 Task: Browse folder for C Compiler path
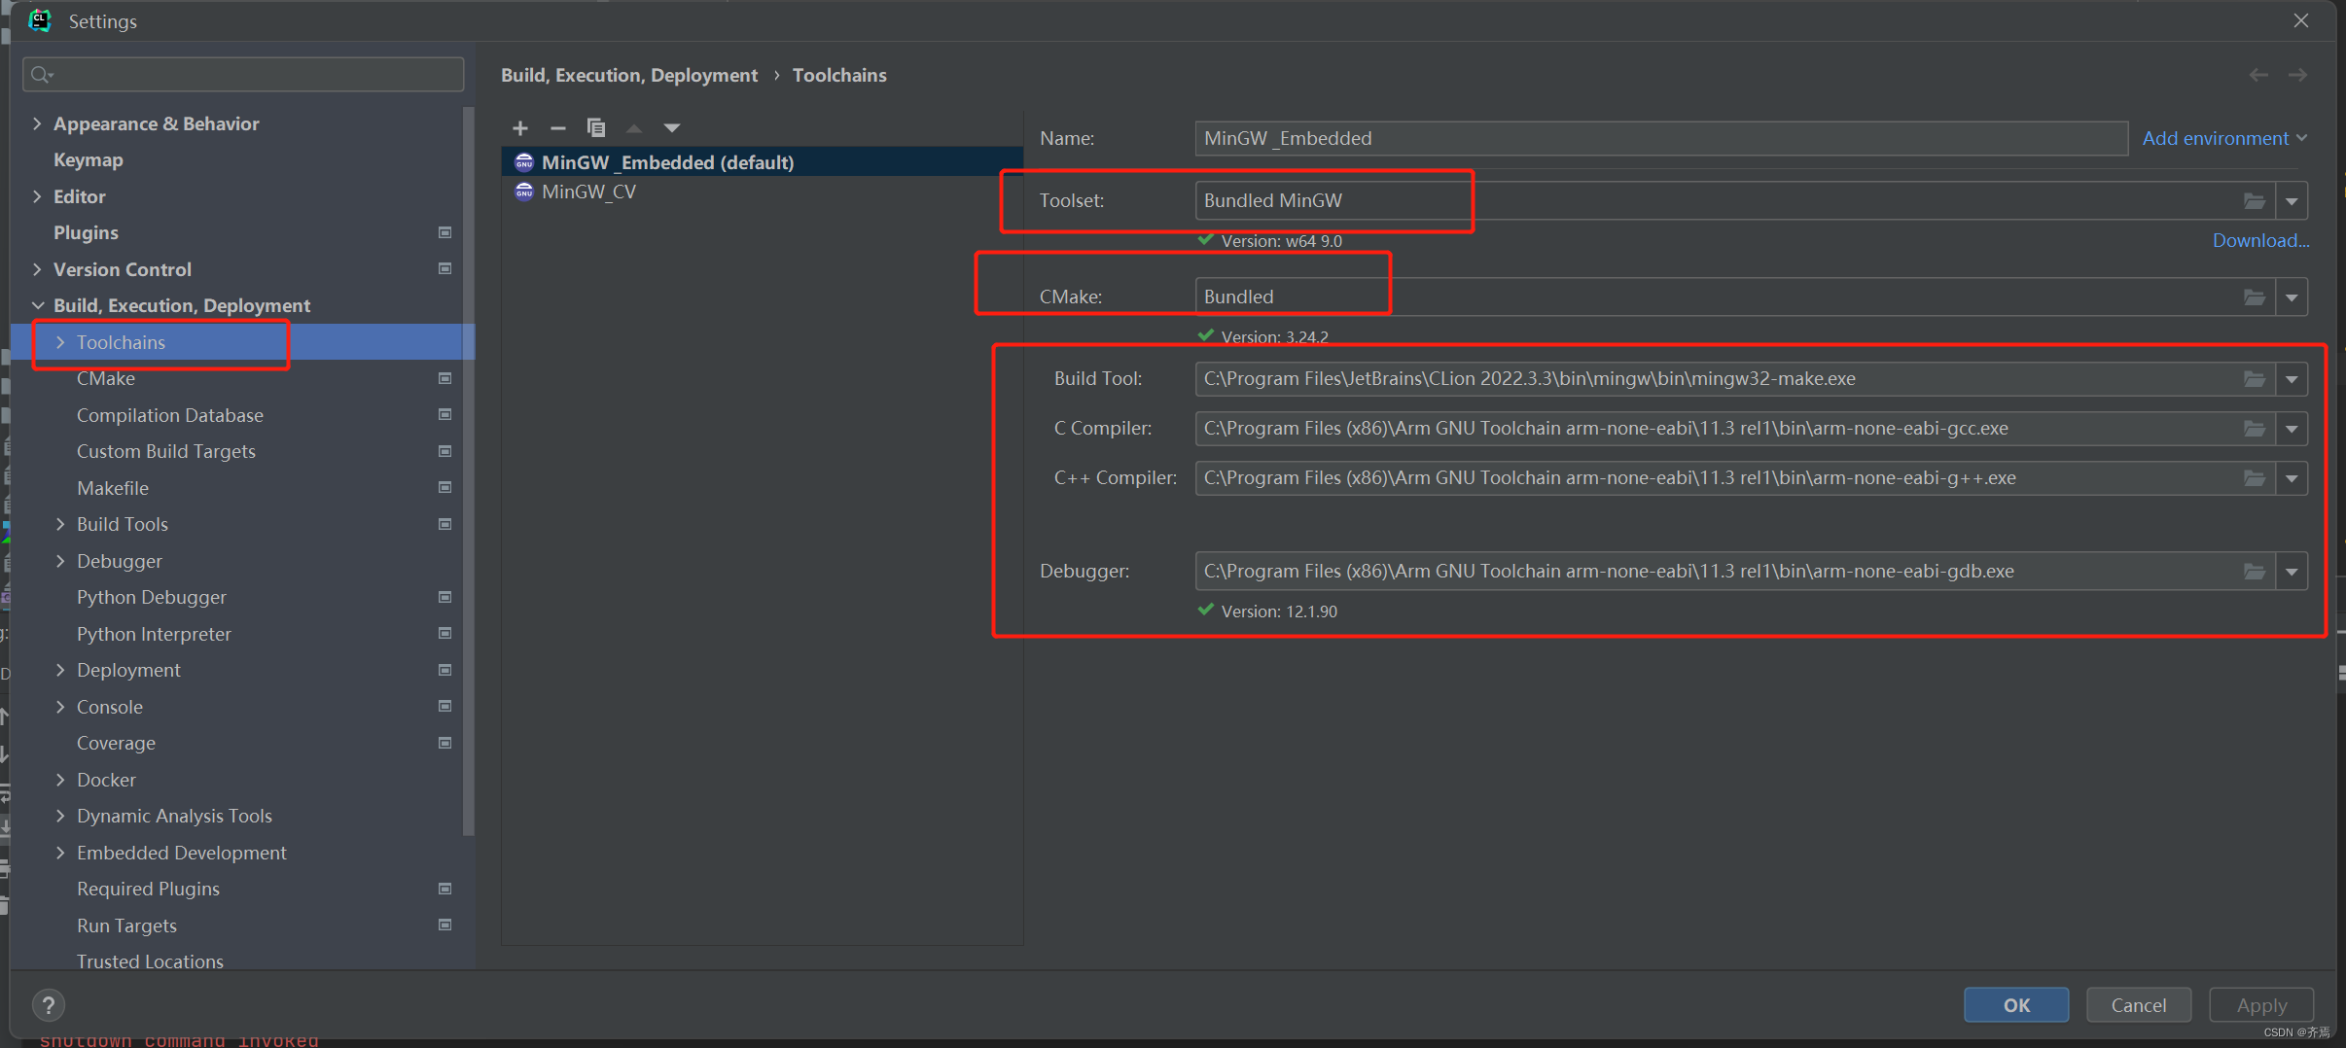click(x=2255, y=429)
